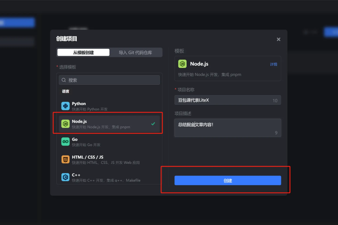
Task: Click Node.js heading in the template preview card
Action: [199, 64]
